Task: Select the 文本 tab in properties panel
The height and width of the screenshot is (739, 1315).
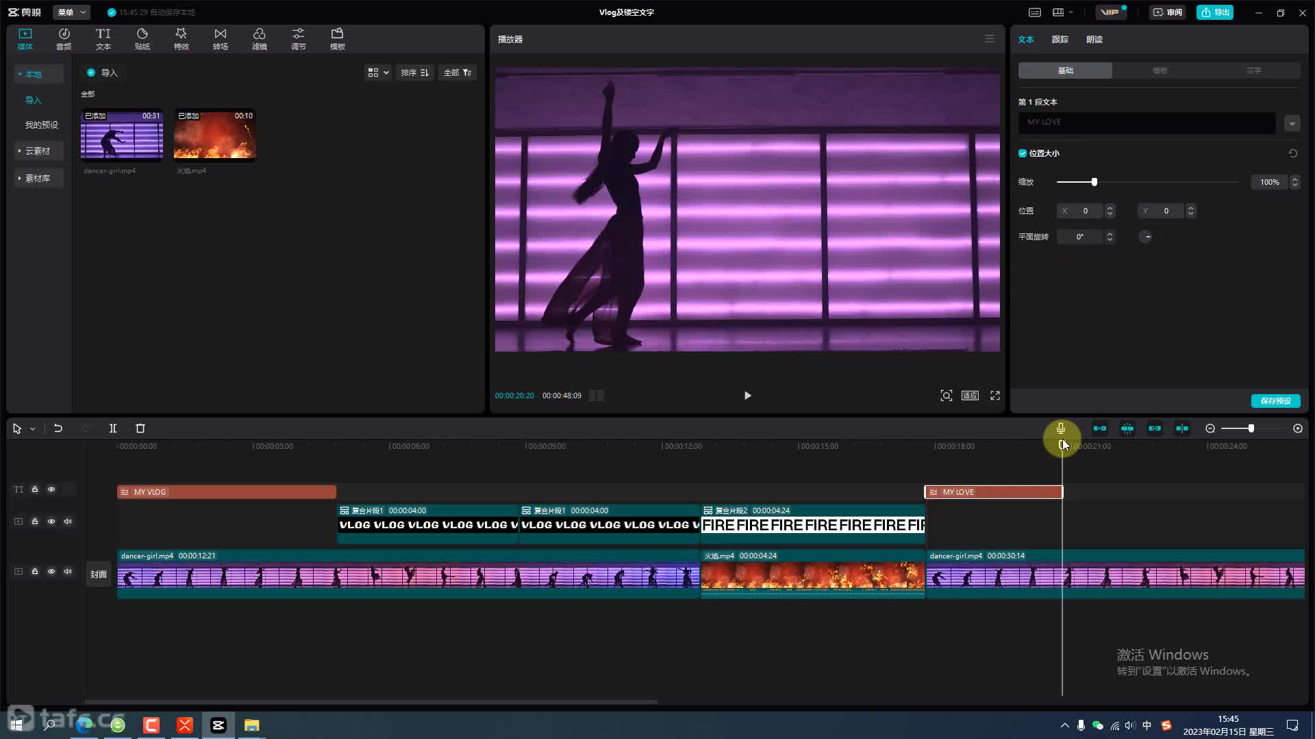Action: 1026,39
